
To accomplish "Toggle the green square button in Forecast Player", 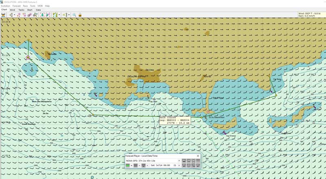I will 128,166.
